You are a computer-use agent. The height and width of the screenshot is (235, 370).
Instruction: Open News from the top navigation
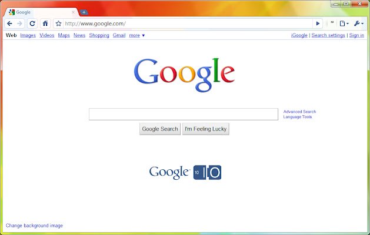pyautogui.click(x=79, y=35)
